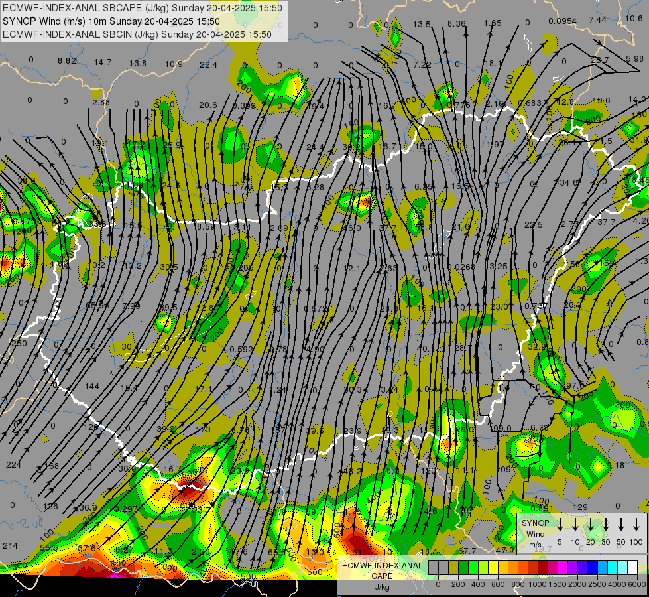
Task: Click the 6000 tick label in CAPE legend
Action: coord(638,584)
